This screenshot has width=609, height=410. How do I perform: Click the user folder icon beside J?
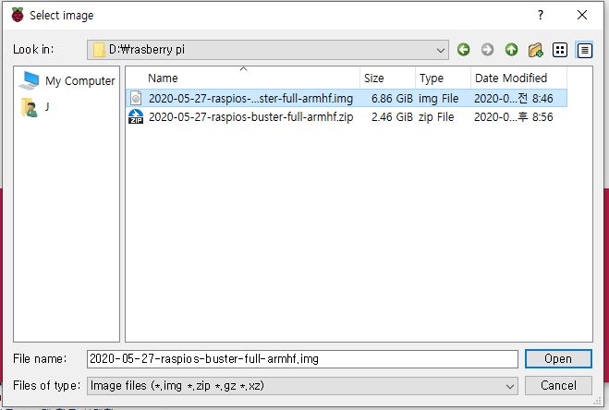pyautogui.click(x=30, y=107)
